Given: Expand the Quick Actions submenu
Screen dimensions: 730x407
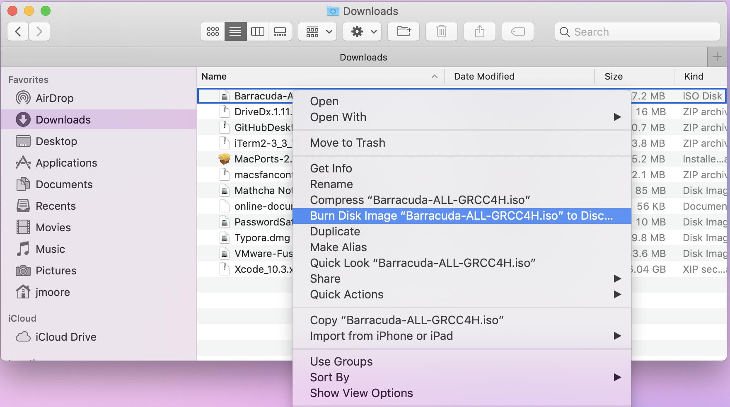Looking at the screenshot, I should pos(462,295).
